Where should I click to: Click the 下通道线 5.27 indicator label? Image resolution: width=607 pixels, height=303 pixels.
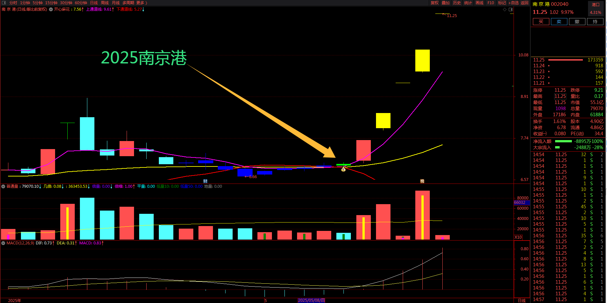pos(130,9)
